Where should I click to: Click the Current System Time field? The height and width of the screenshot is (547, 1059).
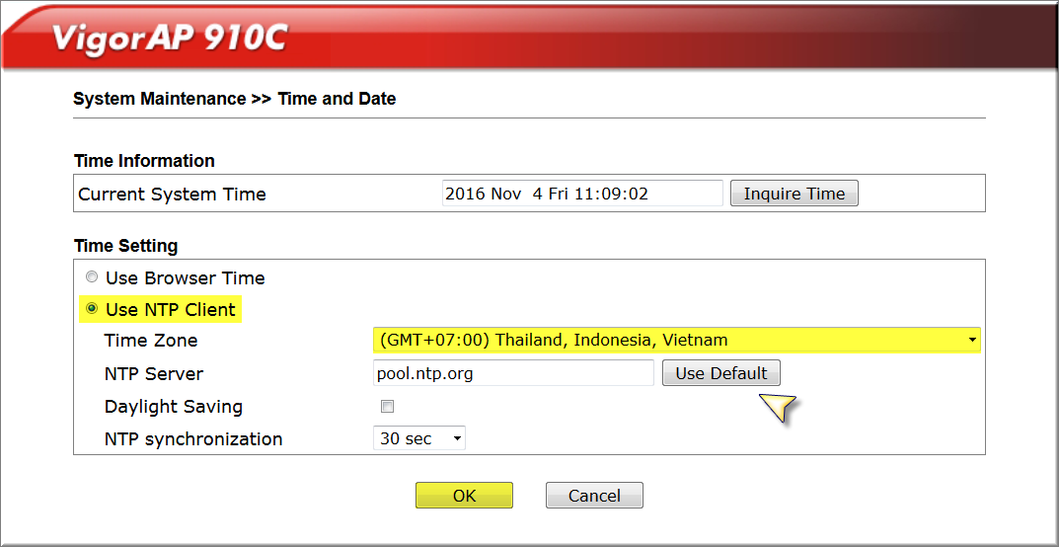pos(583,194)
